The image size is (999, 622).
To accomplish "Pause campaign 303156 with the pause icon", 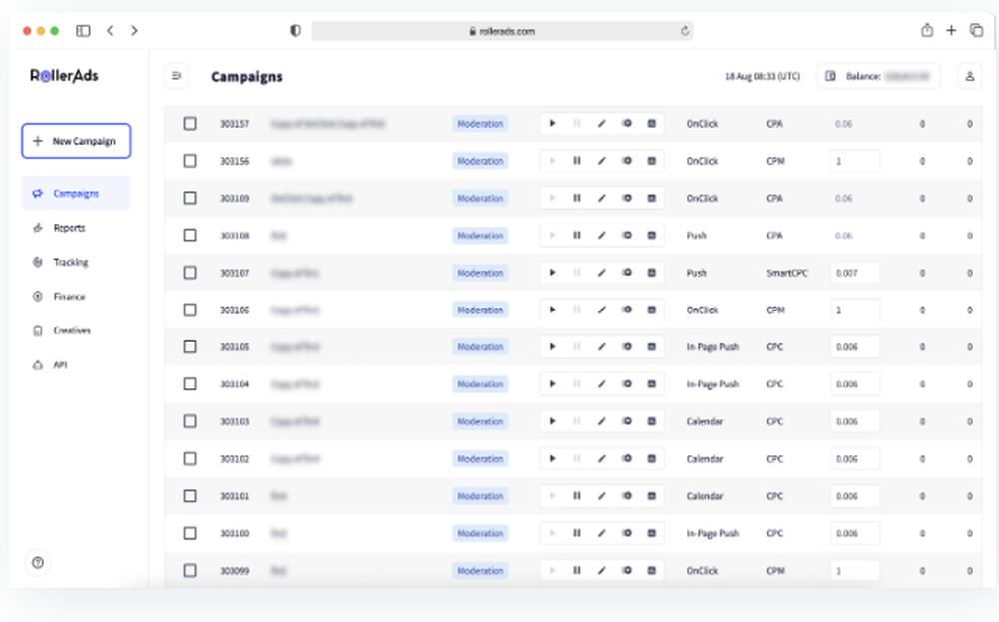I will 577,161.
